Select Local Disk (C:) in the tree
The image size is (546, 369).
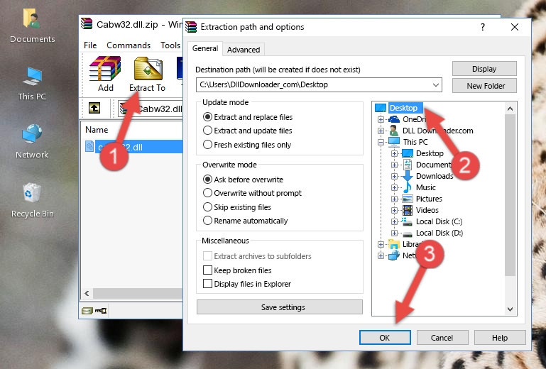439,221
